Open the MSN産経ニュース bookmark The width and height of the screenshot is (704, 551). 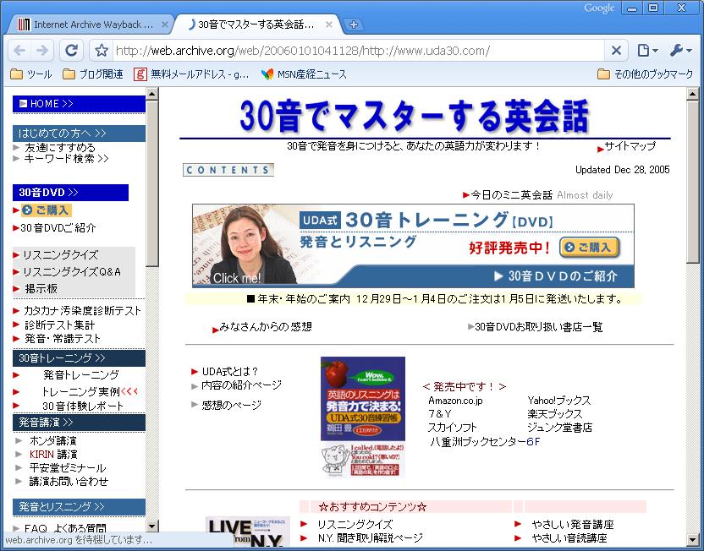tap(304, 74)
